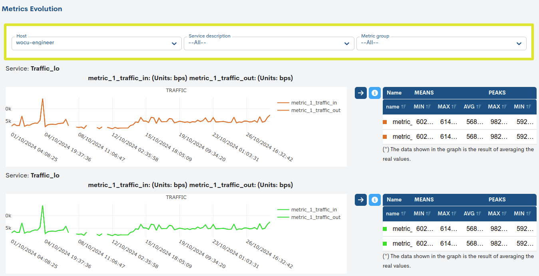Sort orange chart's table by AVG
The image size is (539, 276).
tap(472, 106)
